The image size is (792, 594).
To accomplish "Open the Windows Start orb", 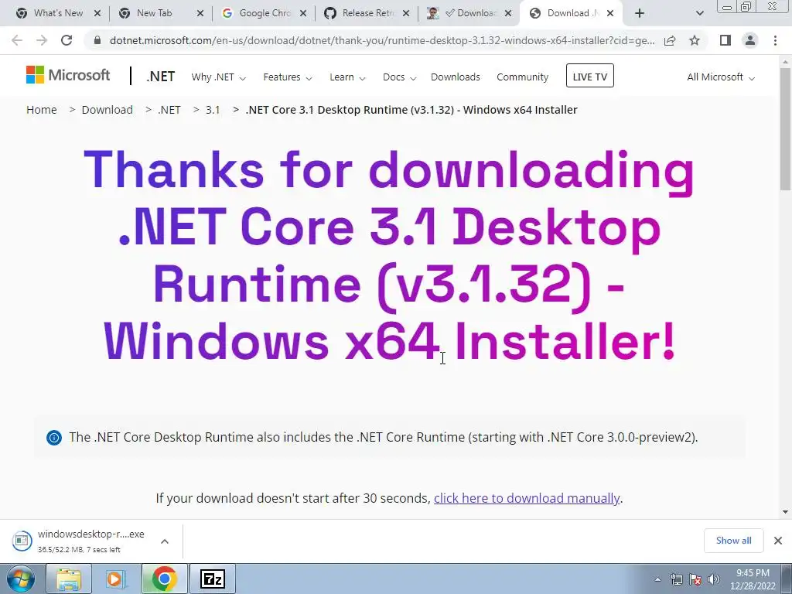I will click(20, 579).
